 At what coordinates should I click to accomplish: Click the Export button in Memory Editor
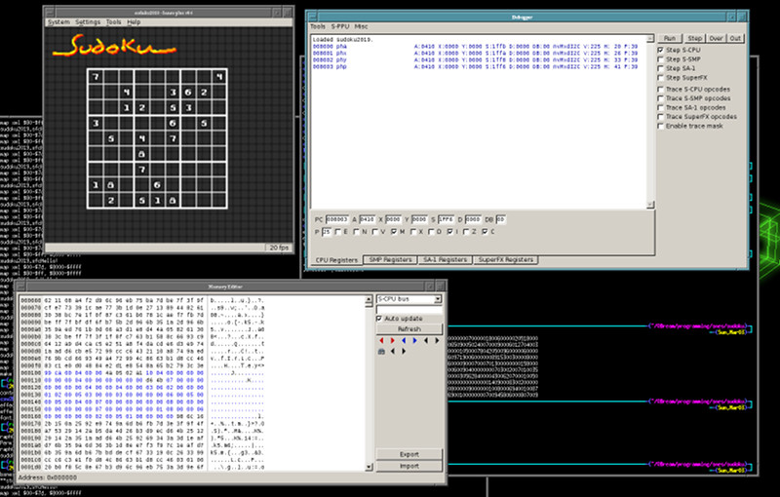(x=409, y=454)
